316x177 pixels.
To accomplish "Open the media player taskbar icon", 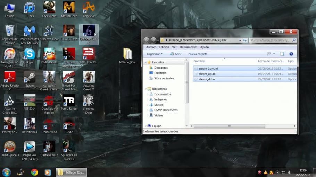I will pyautogui.click(x=48, y=172).
